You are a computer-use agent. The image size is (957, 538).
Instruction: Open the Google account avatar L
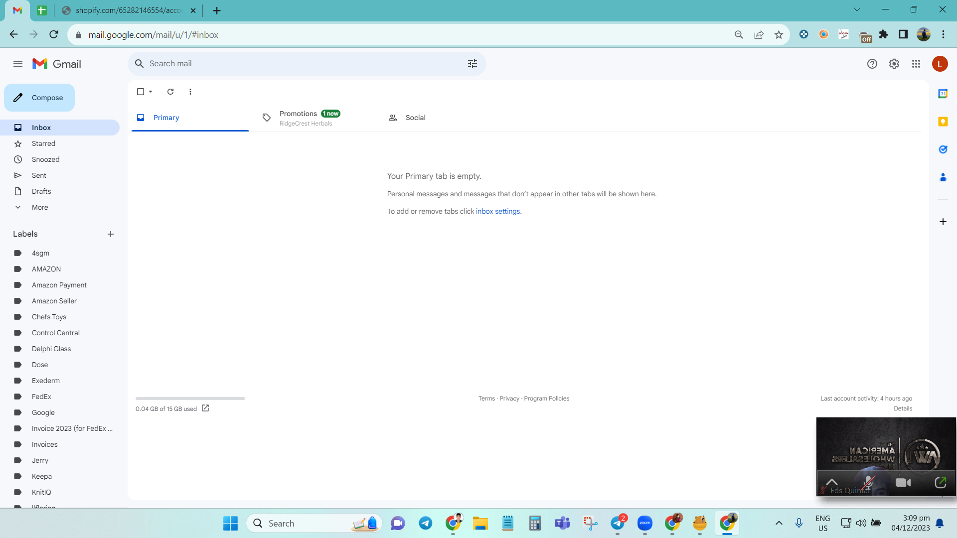click(940, 64)
